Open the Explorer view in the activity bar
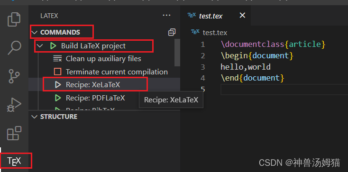Screen dimensions: 348x172 pyautogui.click(x=14, y=19)
